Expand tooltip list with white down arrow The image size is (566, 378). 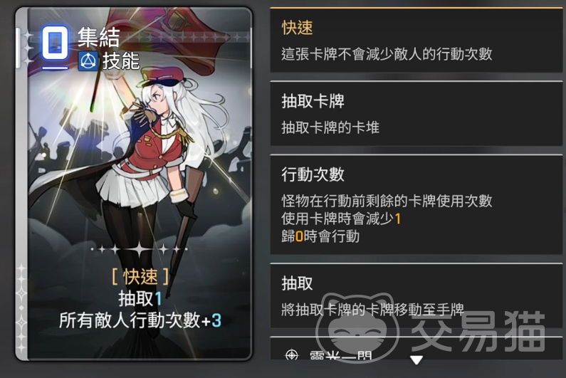tap(416, 360)
